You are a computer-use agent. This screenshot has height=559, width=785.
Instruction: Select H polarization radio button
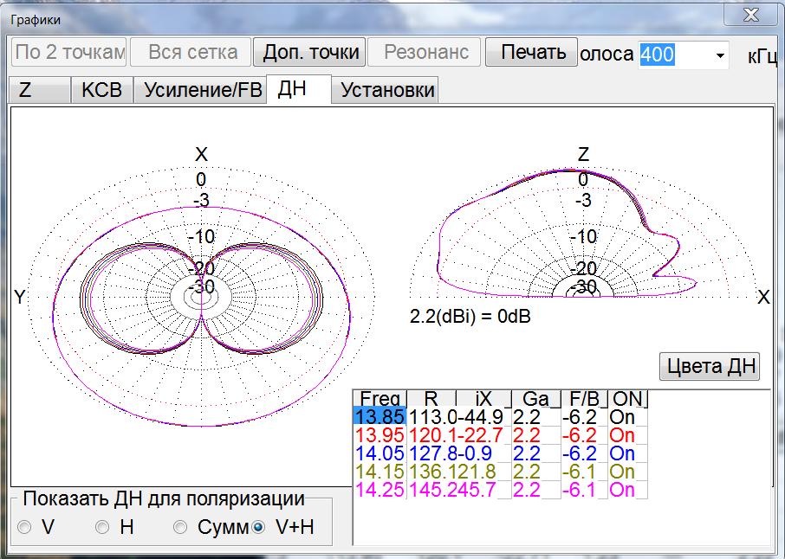pyautogui.click(x=102, y=527)
